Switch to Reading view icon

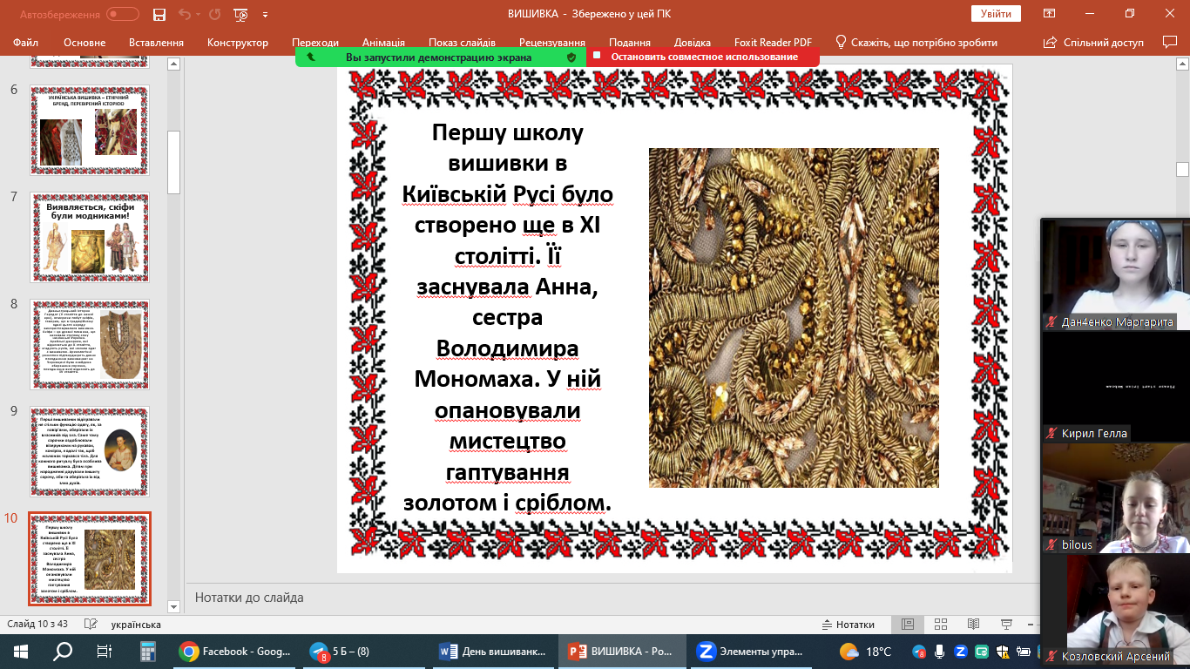(x=974, y=625)
